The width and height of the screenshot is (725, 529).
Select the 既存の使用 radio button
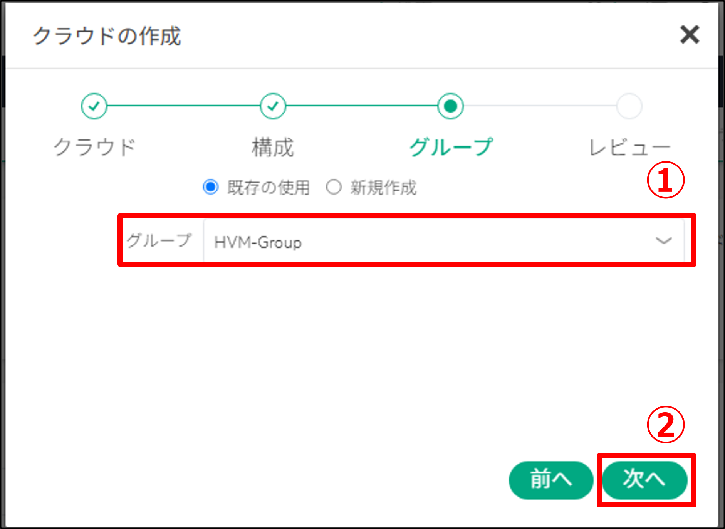(x=211, y=187)
